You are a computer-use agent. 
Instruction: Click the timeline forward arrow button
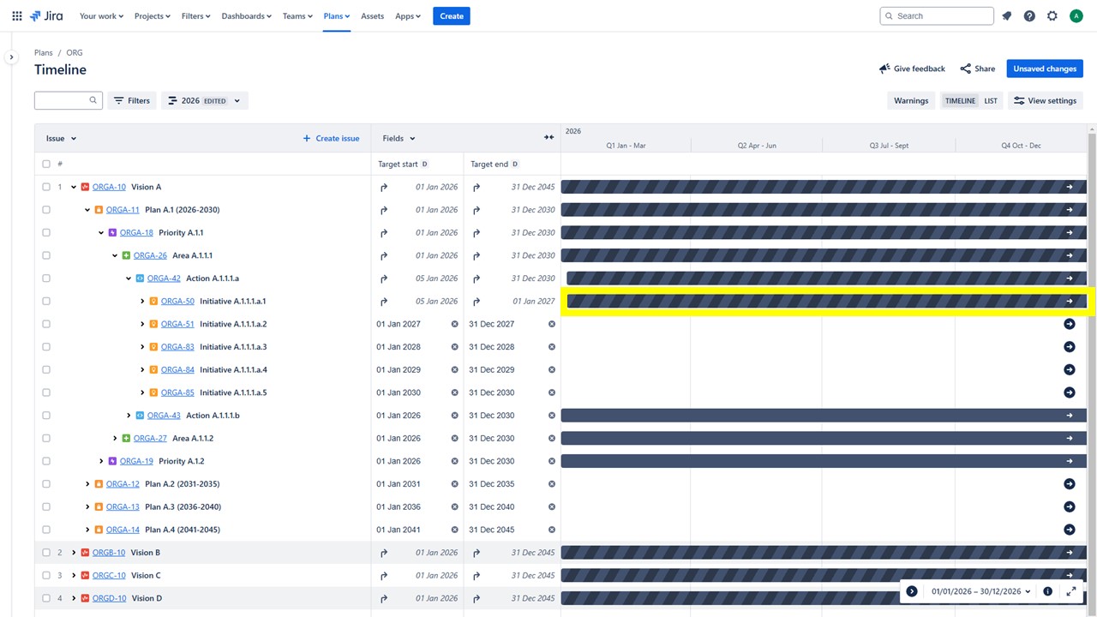coord(912,591)
